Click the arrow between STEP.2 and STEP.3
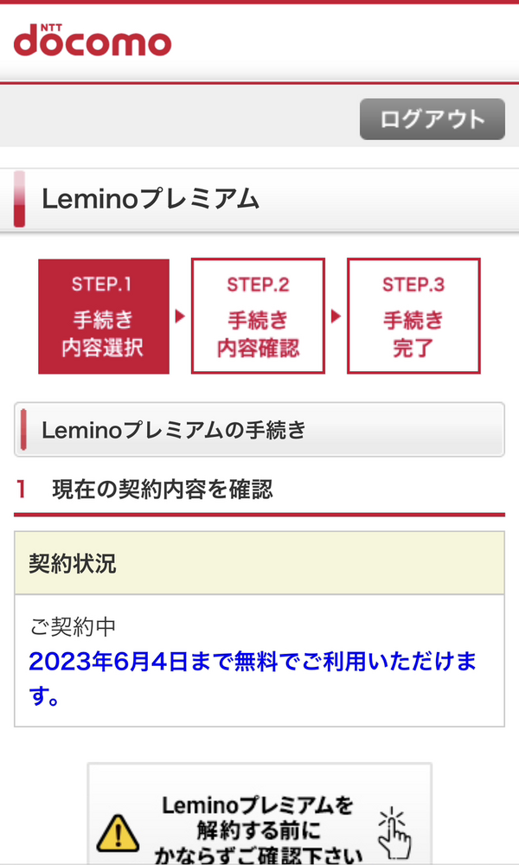Image resolution: width=519 pixels, height=865 pixels. pyautogui.click(x=334, y=316)
